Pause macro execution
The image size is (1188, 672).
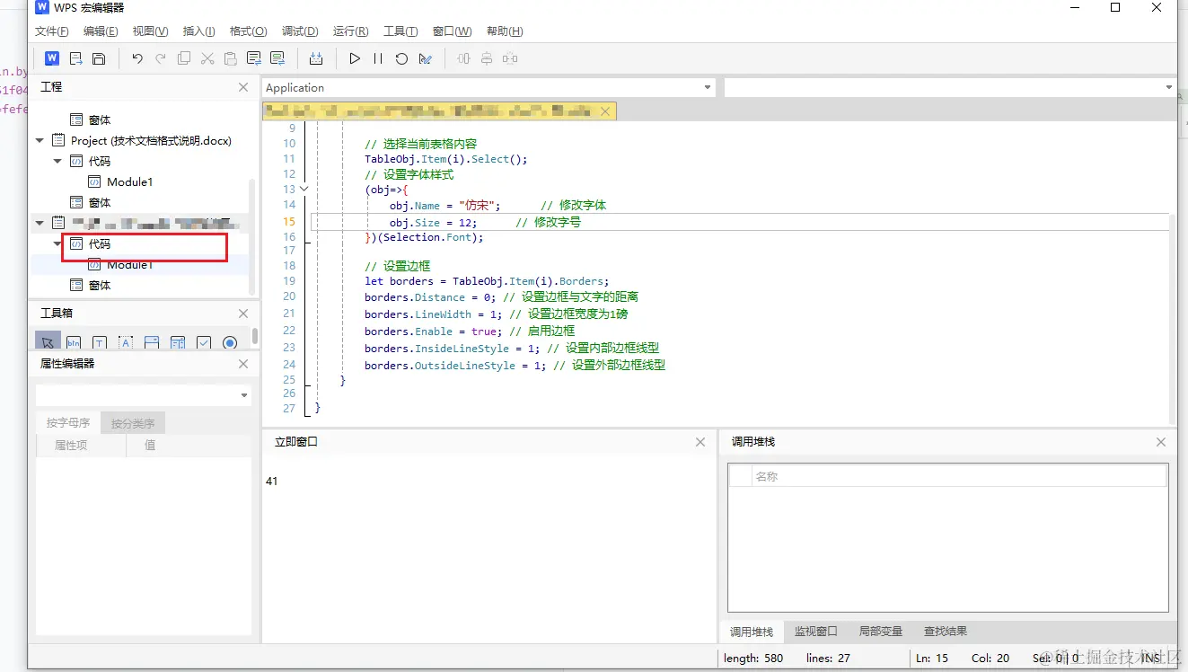click(x=378, y=58)
